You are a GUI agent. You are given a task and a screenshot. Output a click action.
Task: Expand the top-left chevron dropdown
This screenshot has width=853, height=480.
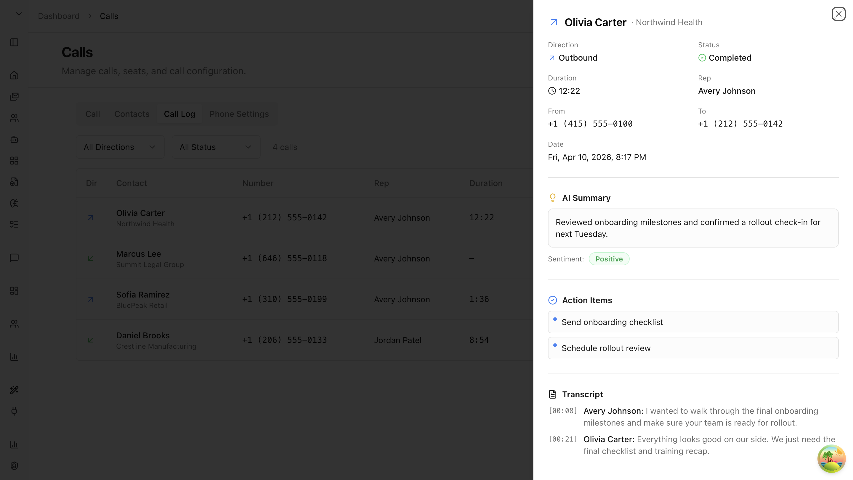coord(19,14)
